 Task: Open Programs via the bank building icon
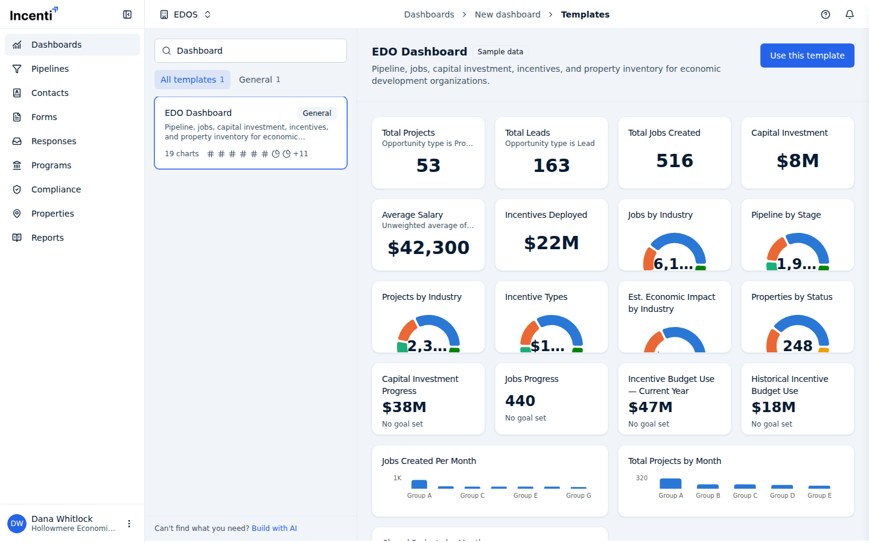click(x=17, y=165)
